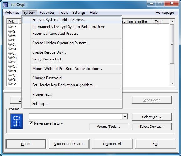181x156 pixels.
Task: Click the TrueCrypt title bar icon
Action: pos(5,5)
